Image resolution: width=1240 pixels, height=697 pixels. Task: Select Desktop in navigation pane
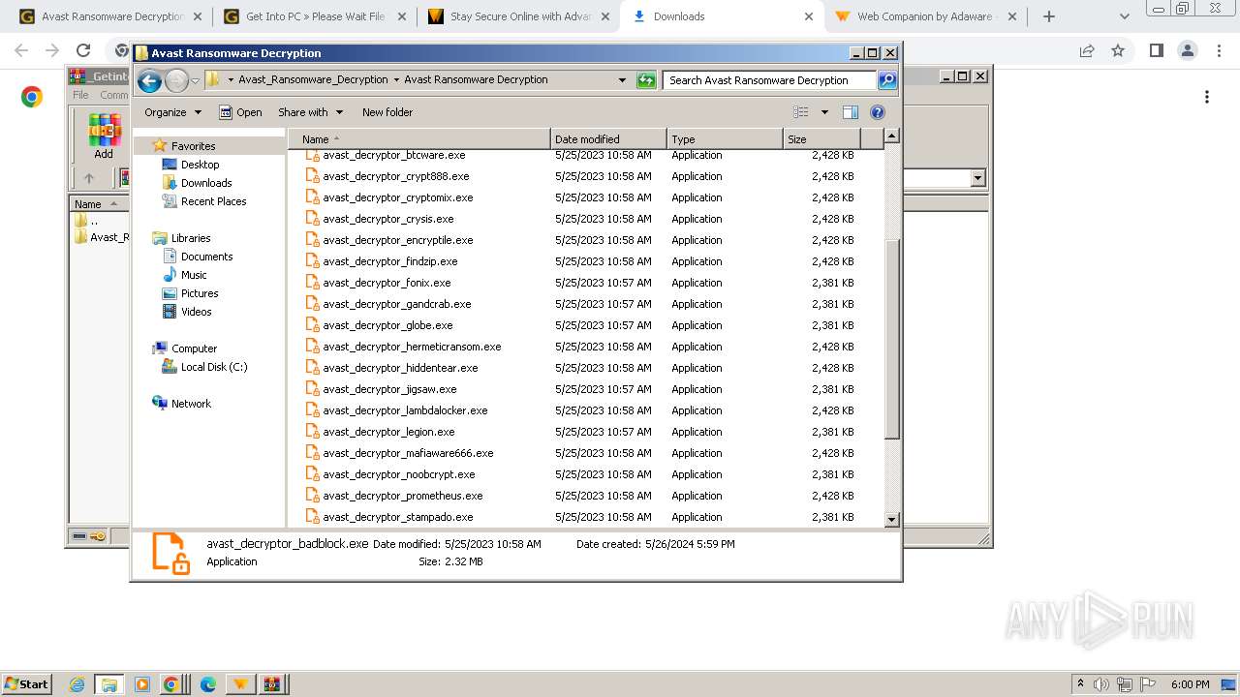pyautogui.click(x=200, y=165)
